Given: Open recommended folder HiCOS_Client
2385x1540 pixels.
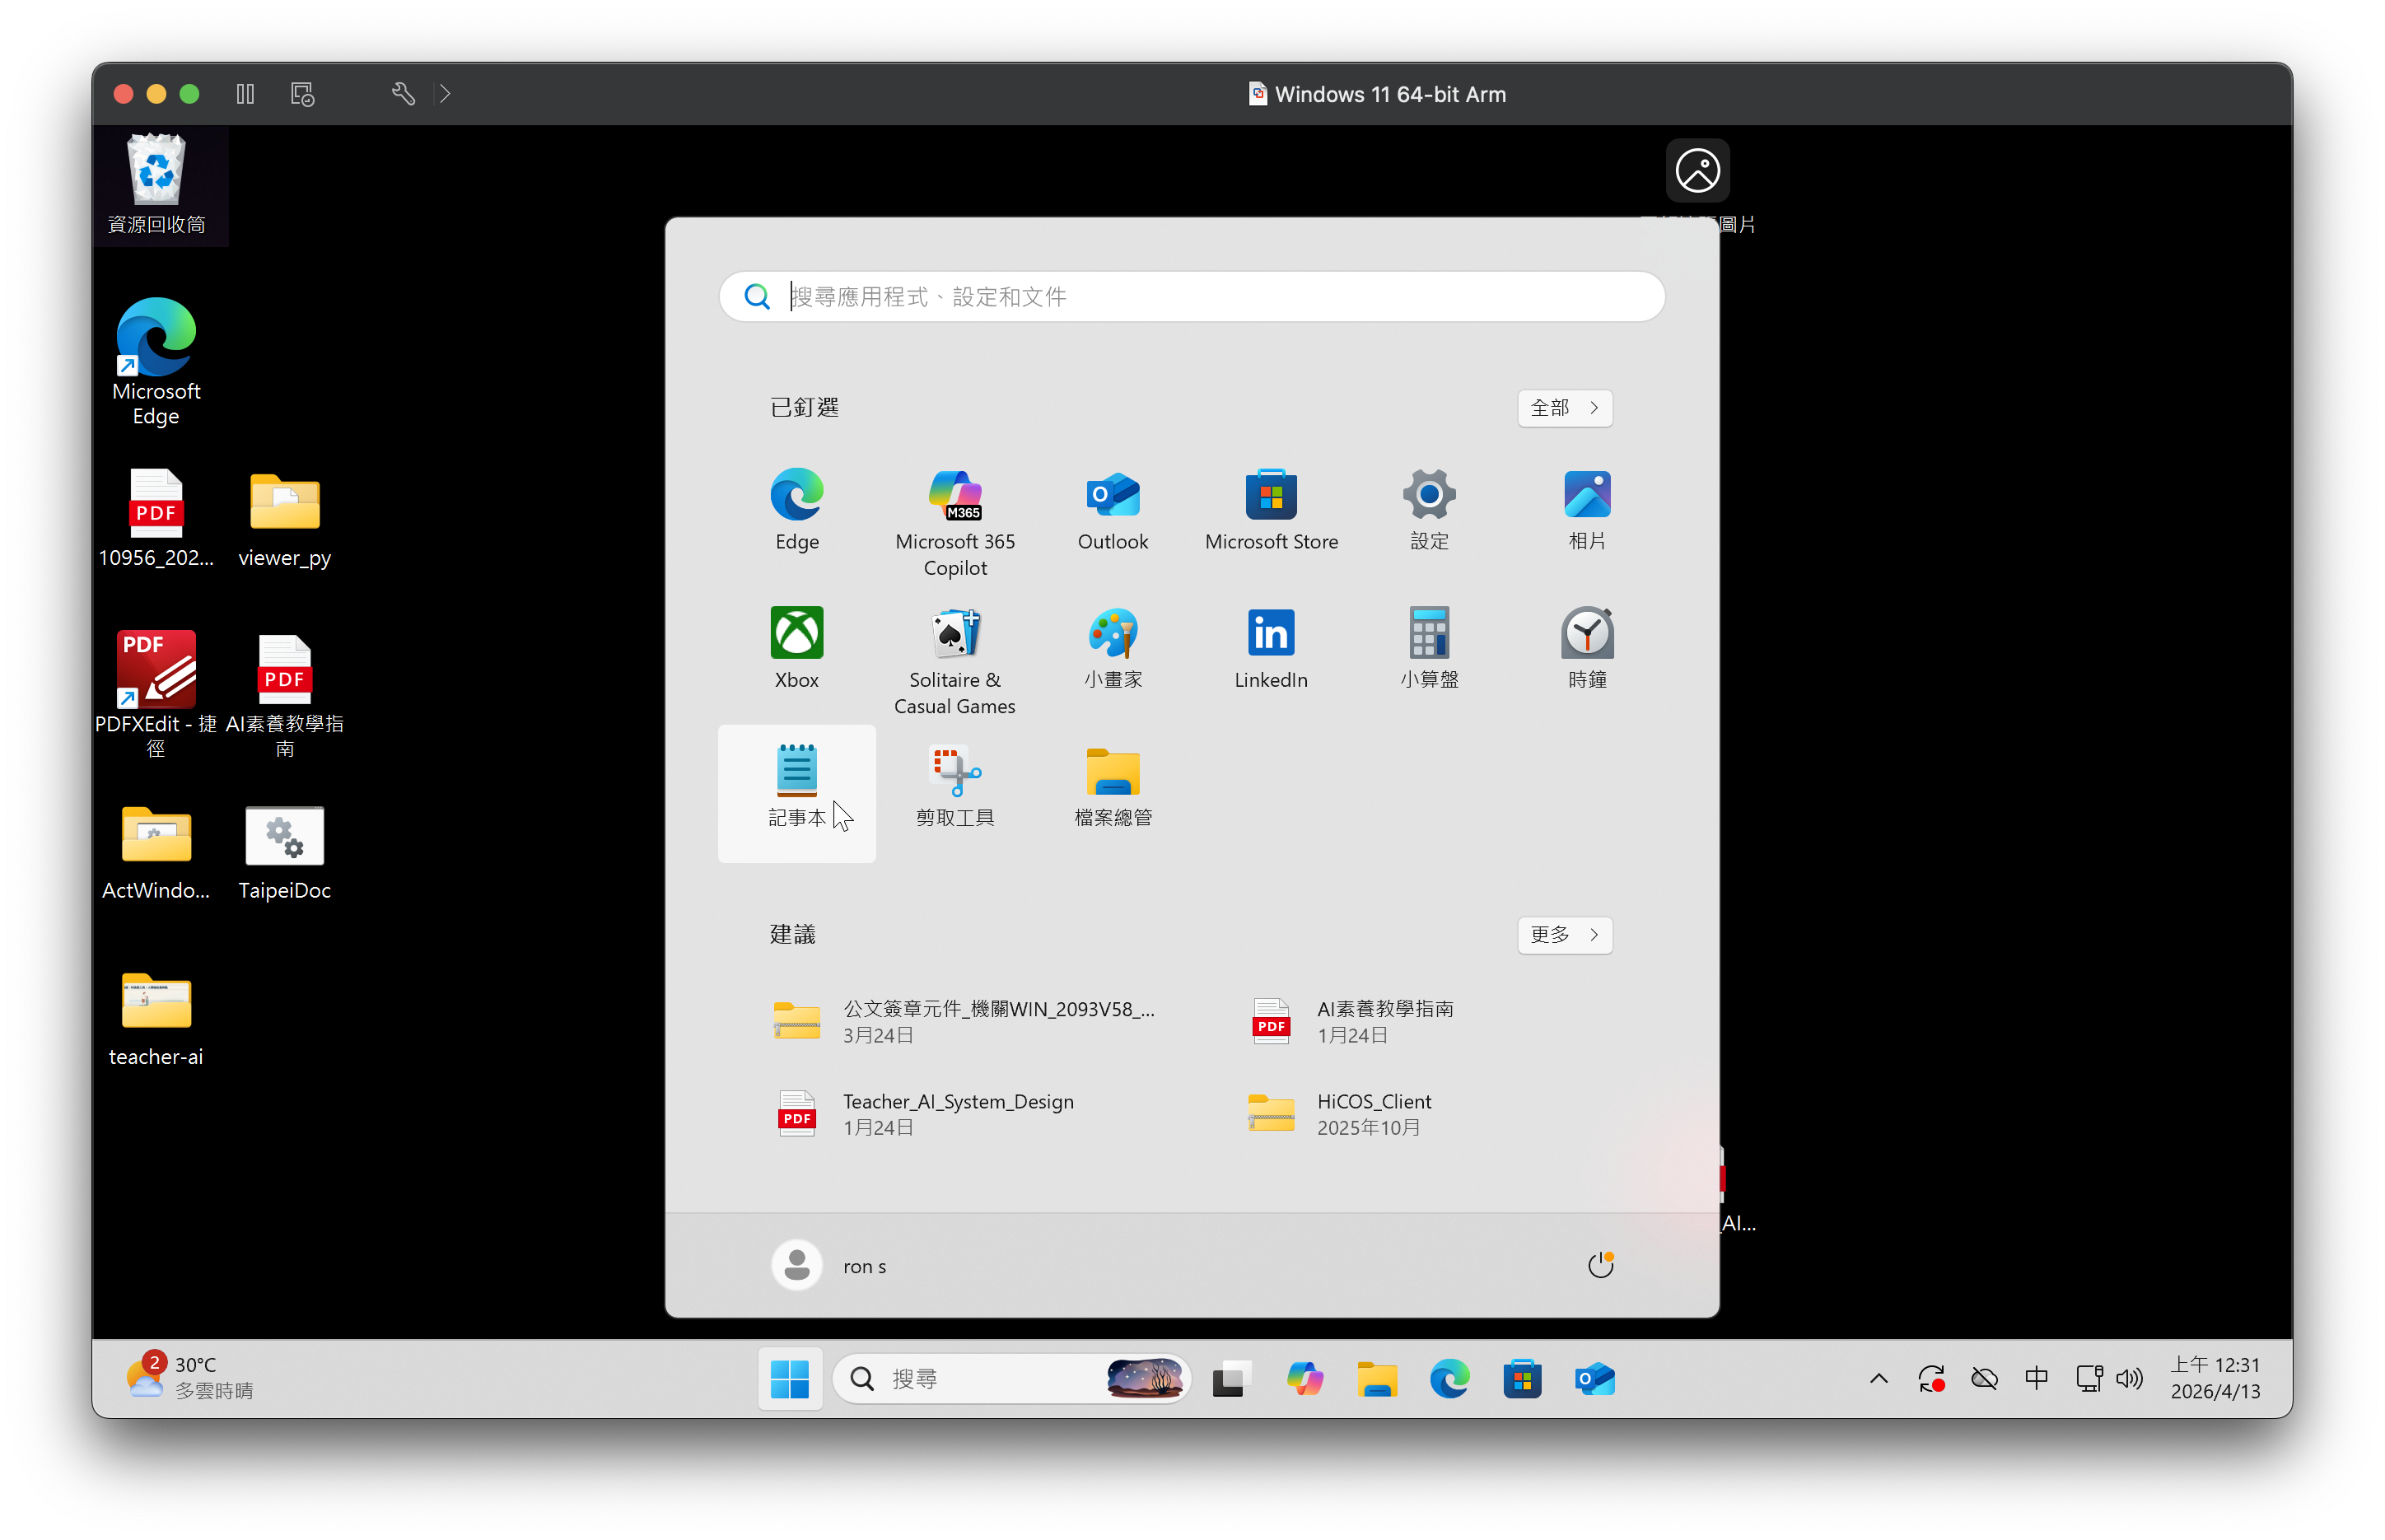Looking at the screenshot, I should pyautogui.click(x=1340, y=1113).
